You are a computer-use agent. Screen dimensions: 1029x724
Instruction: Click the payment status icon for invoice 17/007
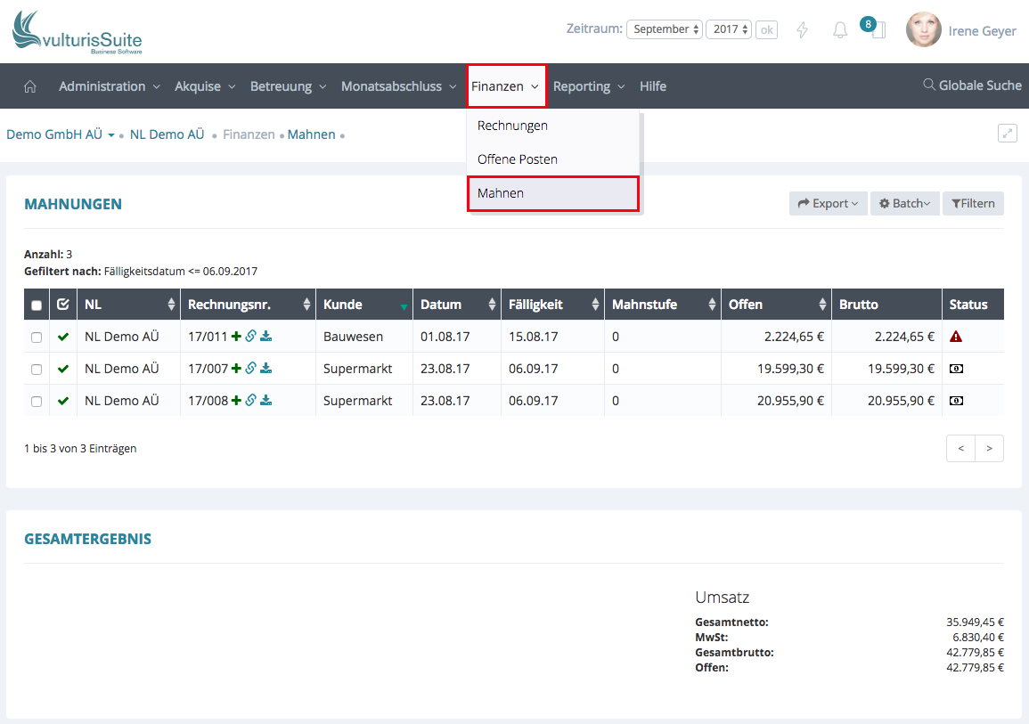[956, 369]
